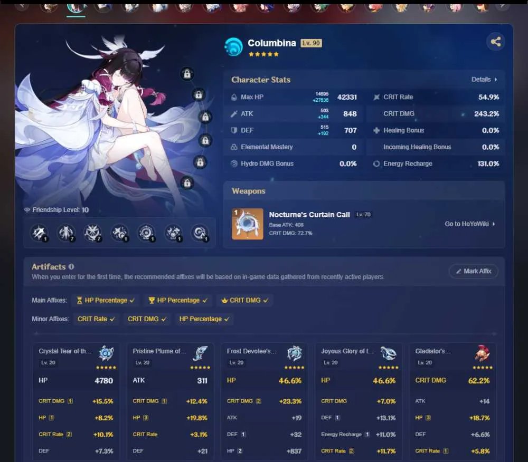This screenshot has height=462, width=528.
Task: Open the Joyous Glory goblet artifact icon
Action: click(x=388, y=353)
